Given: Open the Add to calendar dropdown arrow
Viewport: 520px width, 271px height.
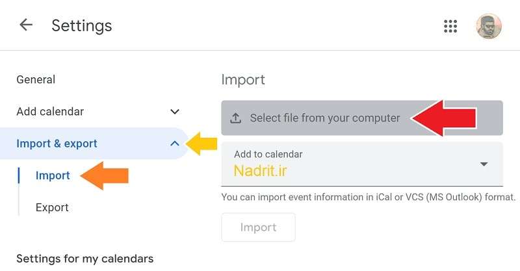Looking at the screenshot, I should point(484,164).
